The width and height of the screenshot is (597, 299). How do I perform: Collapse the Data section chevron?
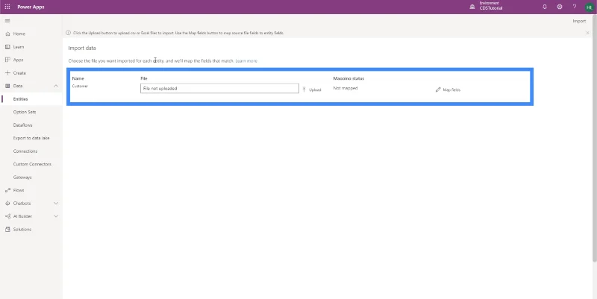[x=55, y=86]
